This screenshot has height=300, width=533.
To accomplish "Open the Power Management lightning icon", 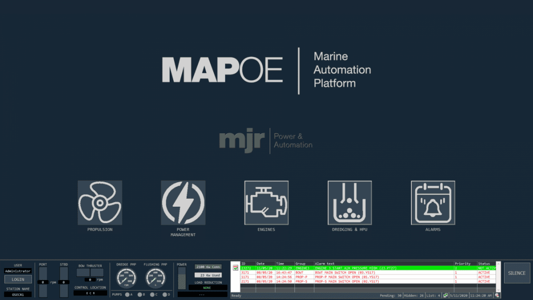I will click(183, 202).
